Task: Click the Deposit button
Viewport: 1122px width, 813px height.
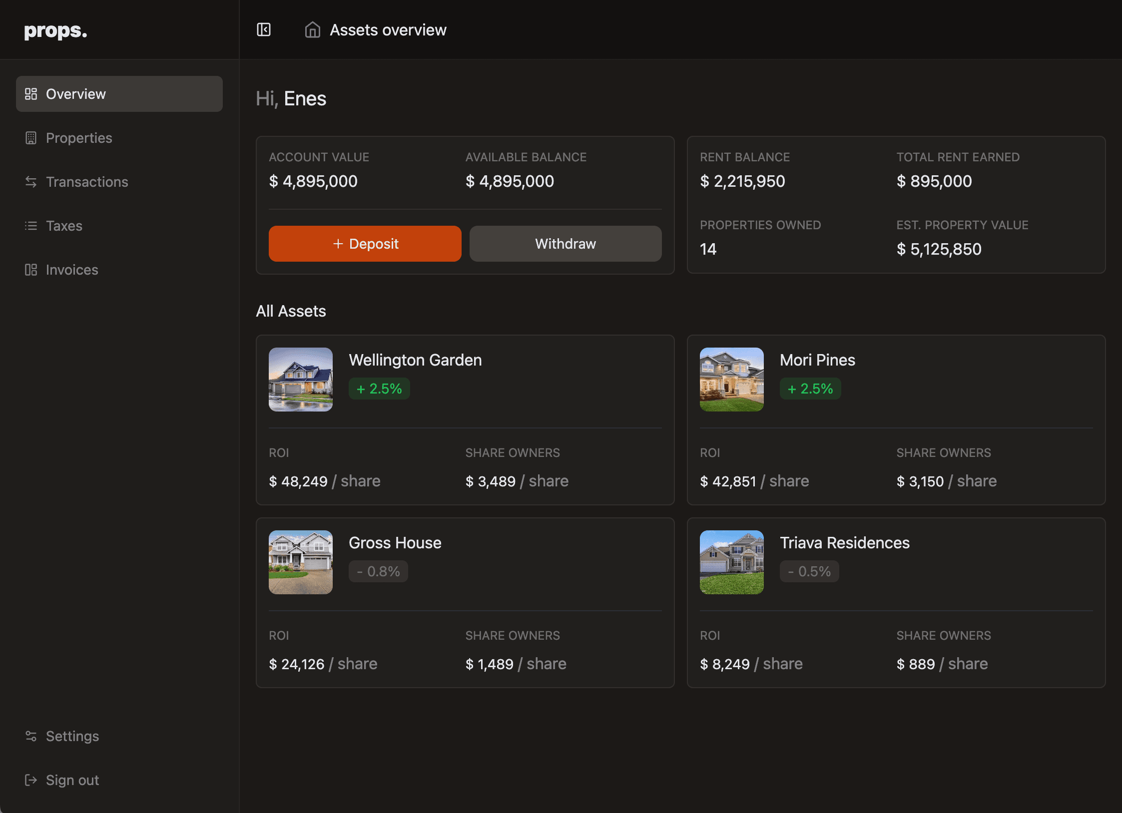Action: point(364,243)
